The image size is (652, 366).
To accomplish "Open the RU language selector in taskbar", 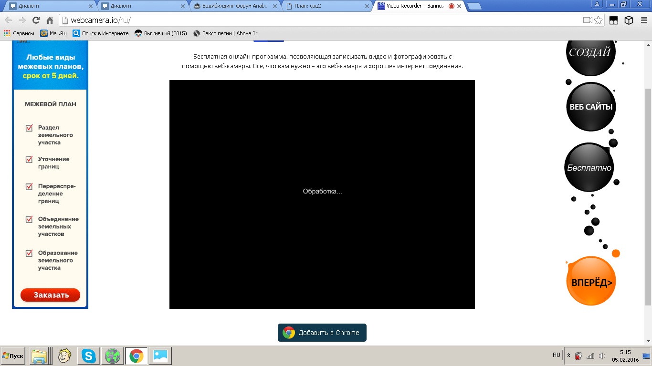I will 556,355.
